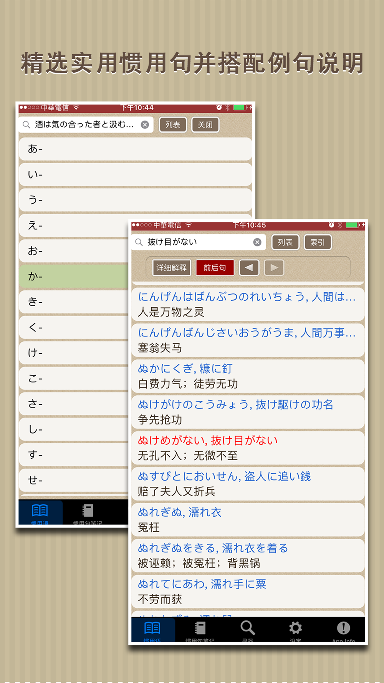Select the う- index row
The image size is (384, 683).
pyautogui.click(x=135, y=200)
